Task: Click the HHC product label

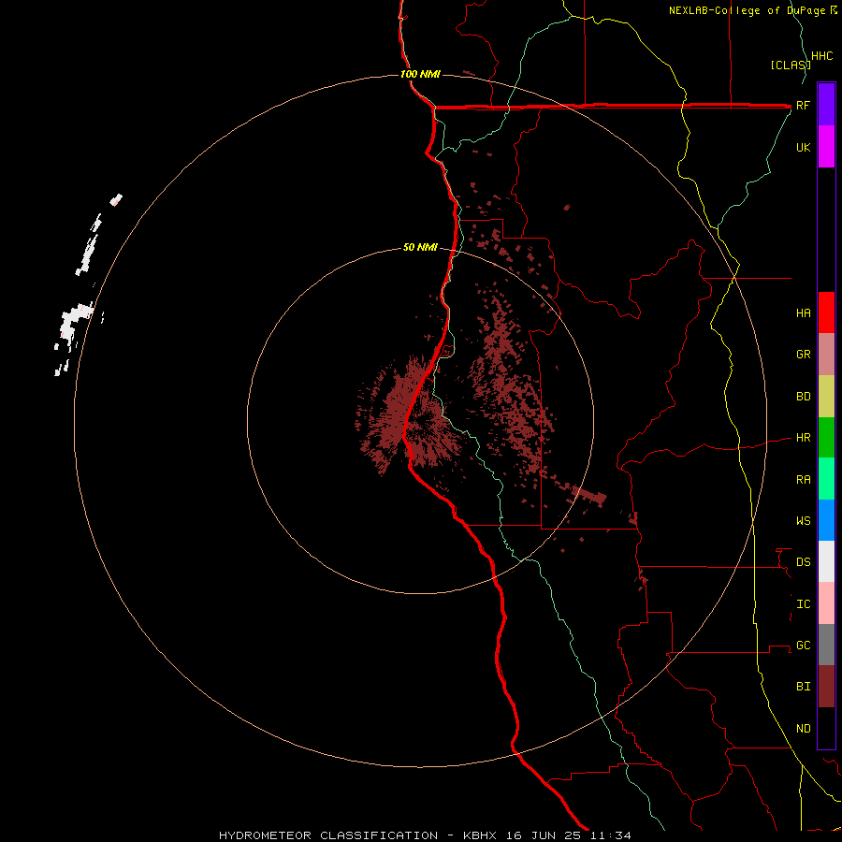Action: (x=821, y=56)
